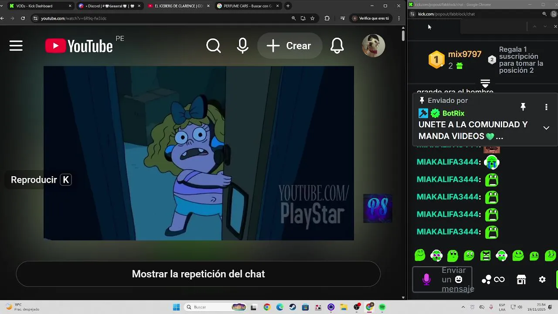The image size is (558, 314).
Task: Switch to PERFUME CARS Google search tab
Action: coord(247,6)
